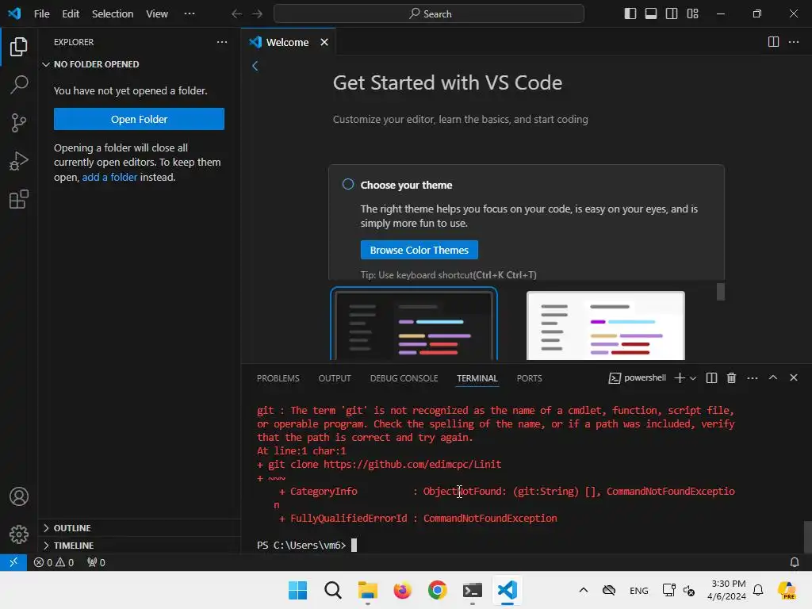Open the Source Control view
Screen dimensions: 812x609
[x=19, y=123]
